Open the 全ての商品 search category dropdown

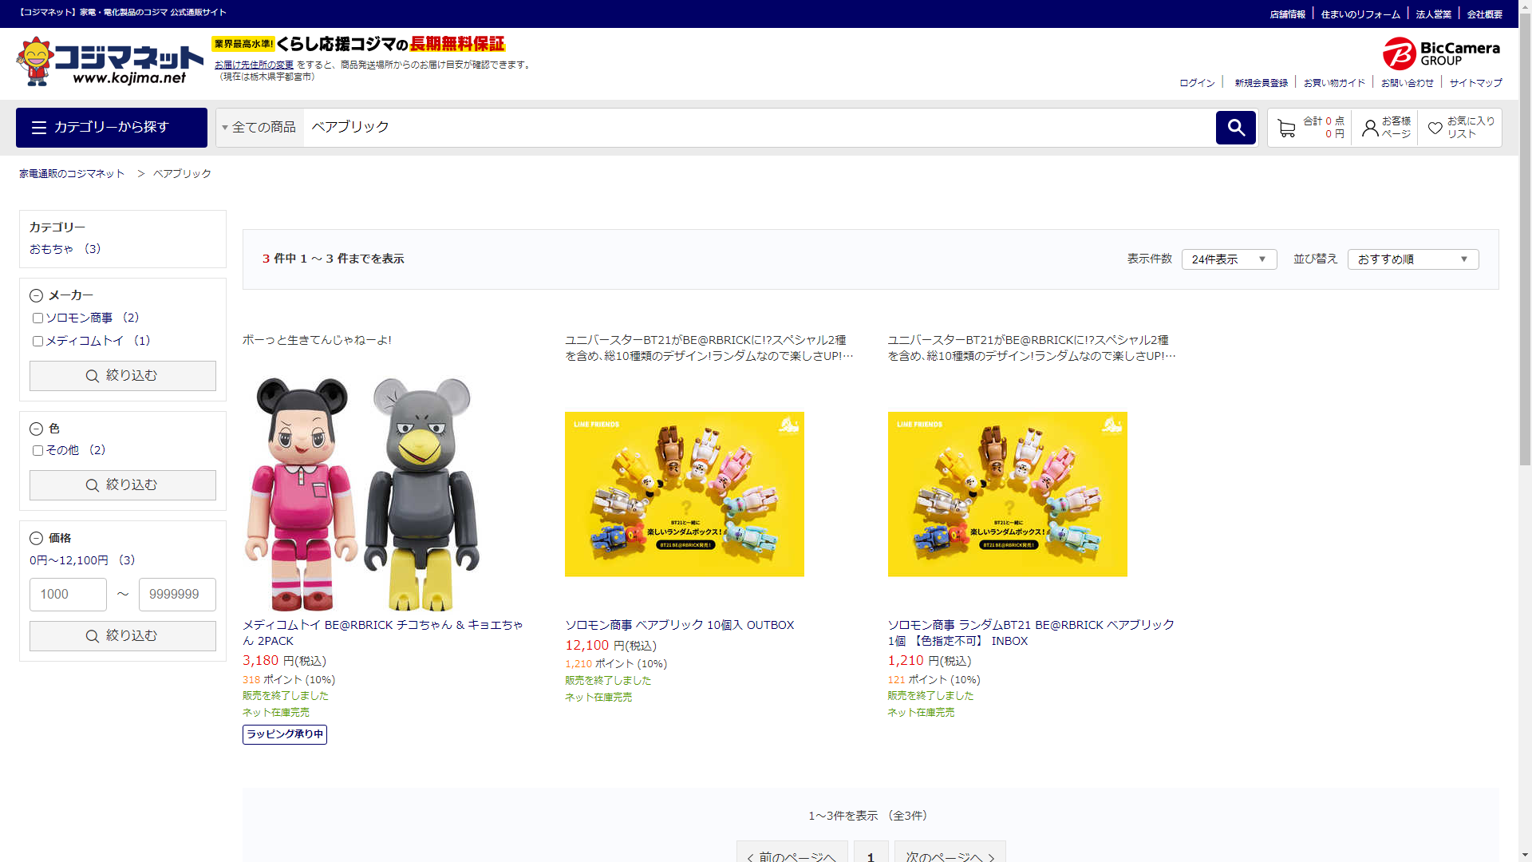click(259, 128)
